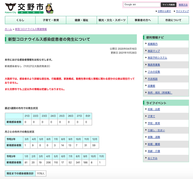Click the 令和2年 12月 value 59
The height and width of the screenshot is (179, 193).
click(95, 145)
